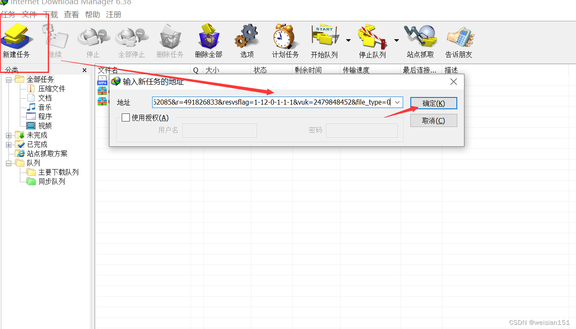576x329 pixels.
Task: Sort by the 文件名 column header
Action: point(143,70)
